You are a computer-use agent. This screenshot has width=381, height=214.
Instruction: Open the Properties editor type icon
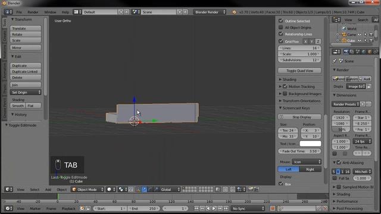point(336,52)
